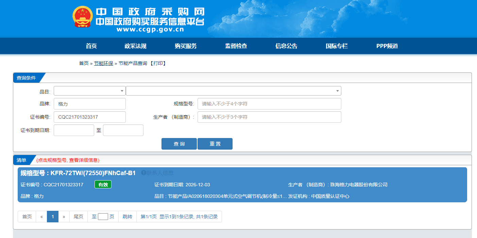Open the 首页 navigation menu item
The image size is (477, 238).
pyautogui.click(x=91, y=46)
